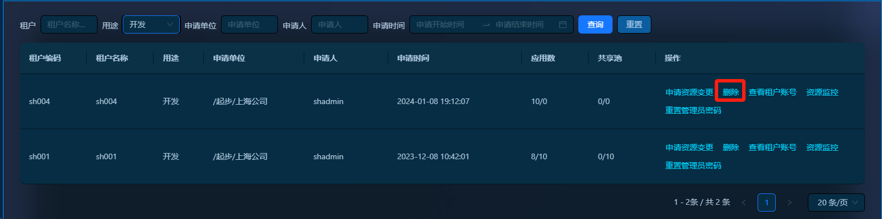This screenshot has height=219, width=882.
Task: Go to previous page arrow
Action: 743,203
